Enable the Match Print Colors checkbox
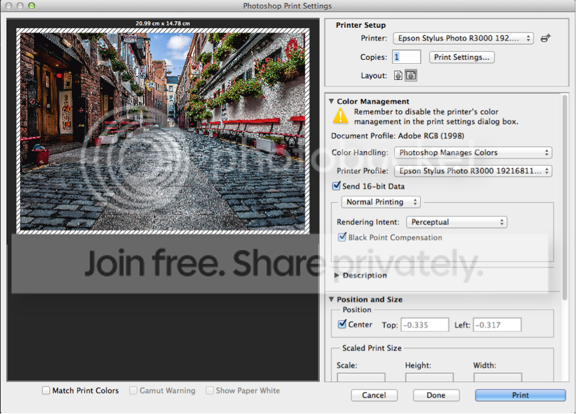The image size is (576, 414). tap(46, 391)
